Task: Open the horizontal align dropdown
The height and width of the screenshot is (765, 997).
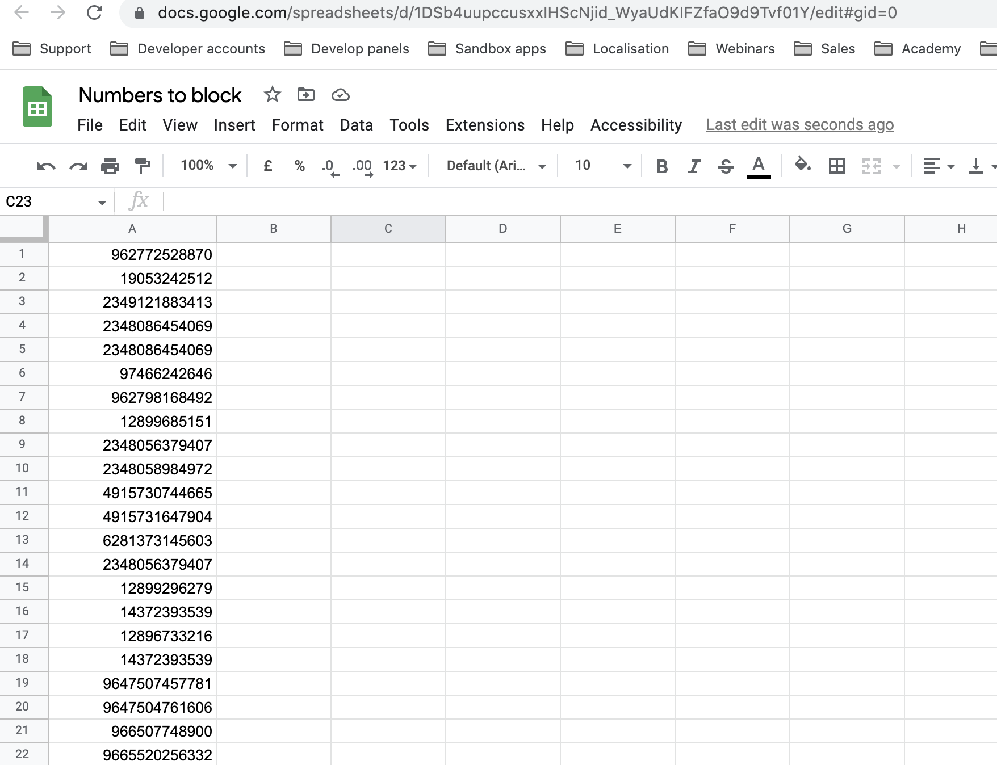Action: click(x=939, y=166)
